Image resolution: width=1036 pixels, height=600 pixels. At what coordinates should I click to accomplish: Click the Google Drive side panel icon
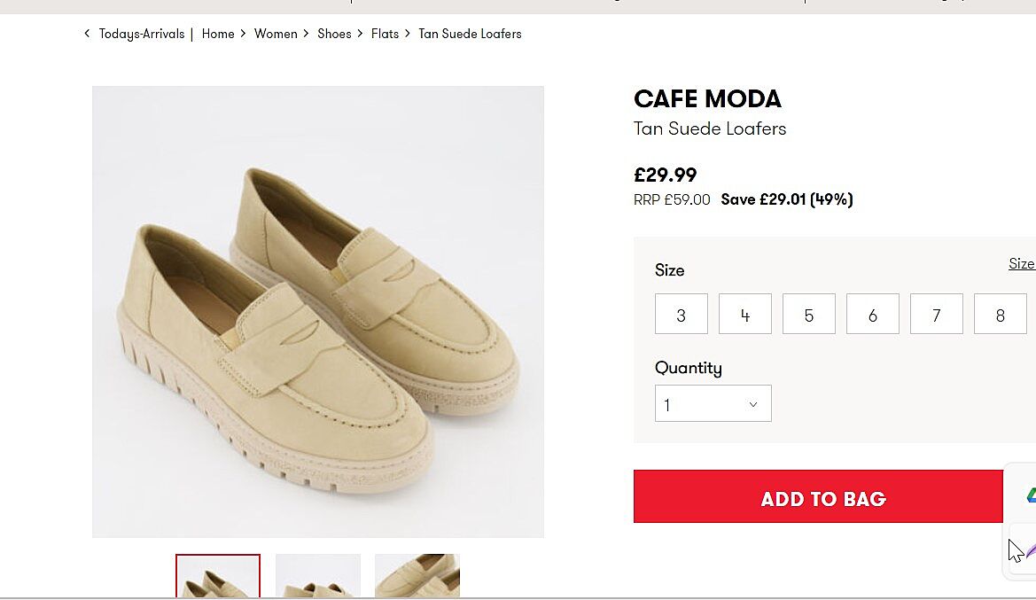point(1030,496)
